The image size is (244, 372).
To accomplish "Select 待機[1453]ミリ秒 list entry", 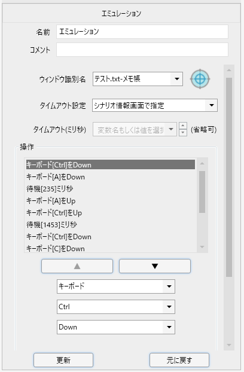I will pyautogui.click(x=111, y=225).
